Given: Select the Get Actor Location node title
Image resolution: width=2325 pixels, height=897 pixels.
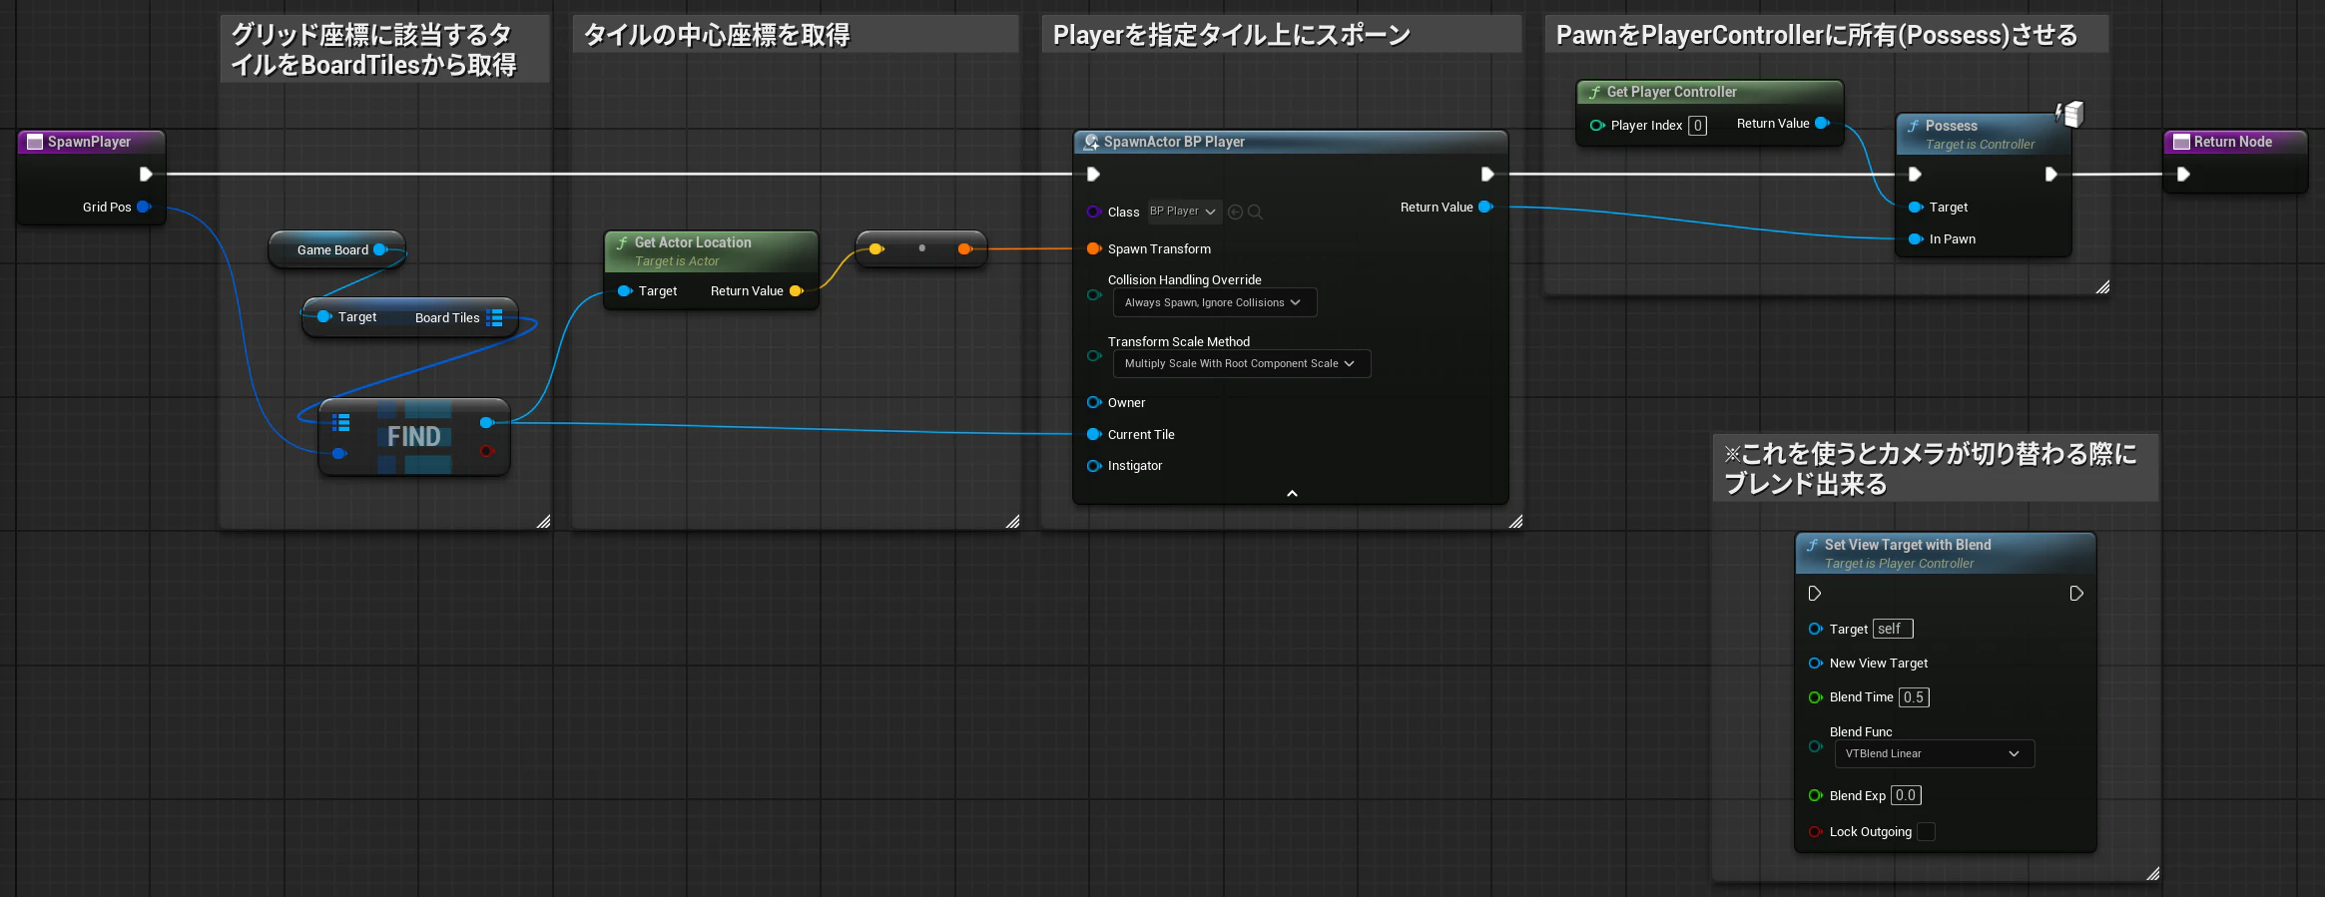Looking at the screenshot, I should 693,242.
